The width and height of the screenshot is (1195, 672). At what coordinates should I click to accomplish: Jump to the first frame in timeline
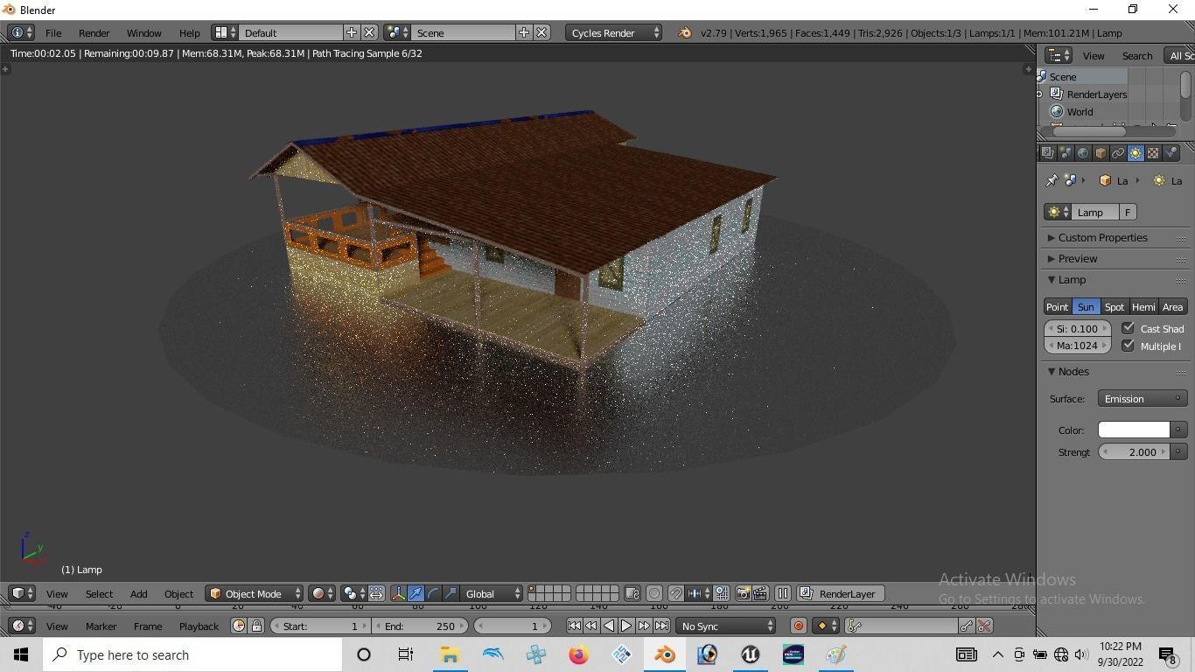pos(574,626)
